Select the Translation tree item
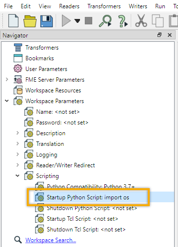 point(50,144)
